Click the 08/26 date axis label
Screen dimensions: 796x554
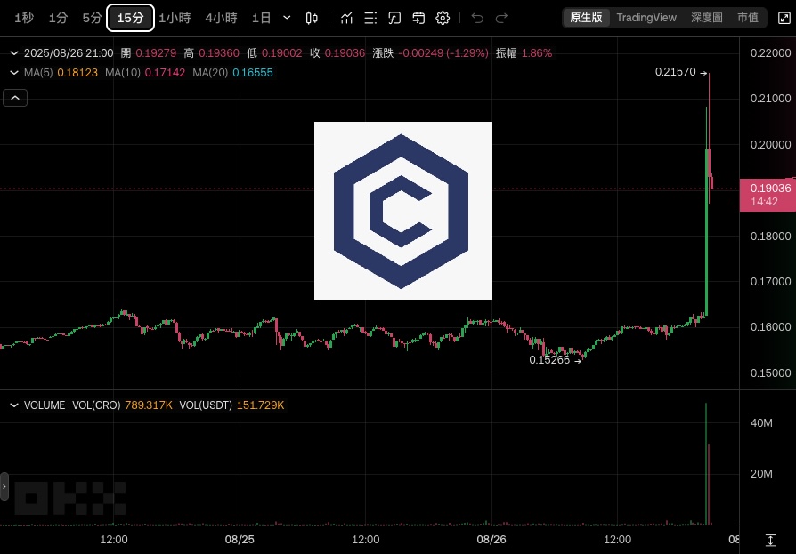491,540
